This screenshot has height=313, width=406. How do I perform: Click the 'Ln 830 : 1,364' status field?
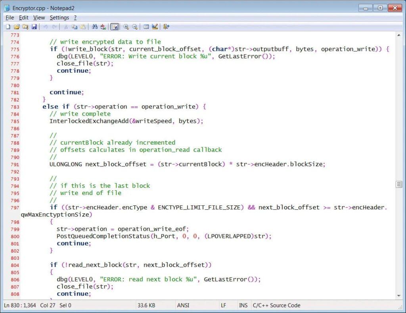point(20,305)
